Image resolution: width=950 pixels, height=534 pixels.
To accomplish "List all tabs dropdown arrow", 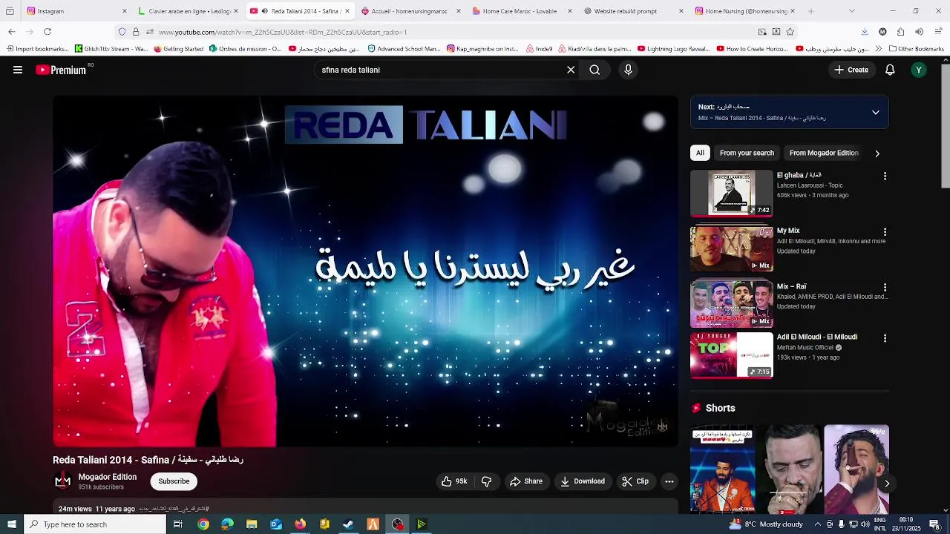I will coord(851,11).
